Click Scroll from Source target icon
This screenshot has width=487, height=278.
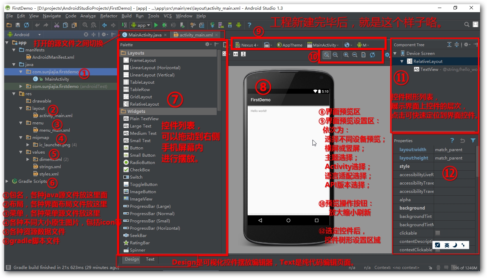coord(86,34)
